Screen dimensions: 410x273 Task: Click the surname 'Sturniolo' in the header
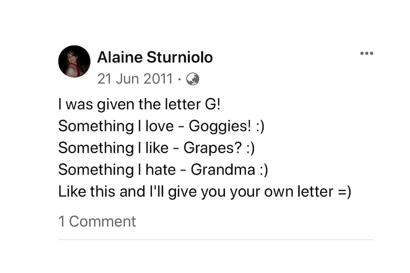(180, 57)
